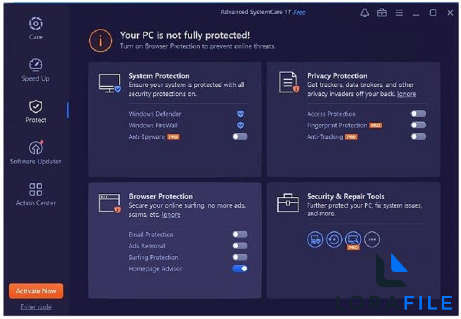This screenshot has width=461, height=319.
Task: Maximize the Advanced SystemCare window
Action: (x=433, y=13)
